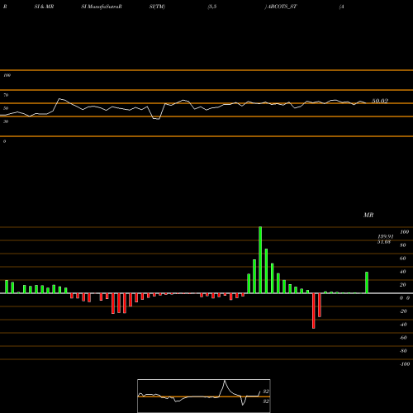Click the deepest red MR histogram bar
Screen dimensions: 413x413
314,311
